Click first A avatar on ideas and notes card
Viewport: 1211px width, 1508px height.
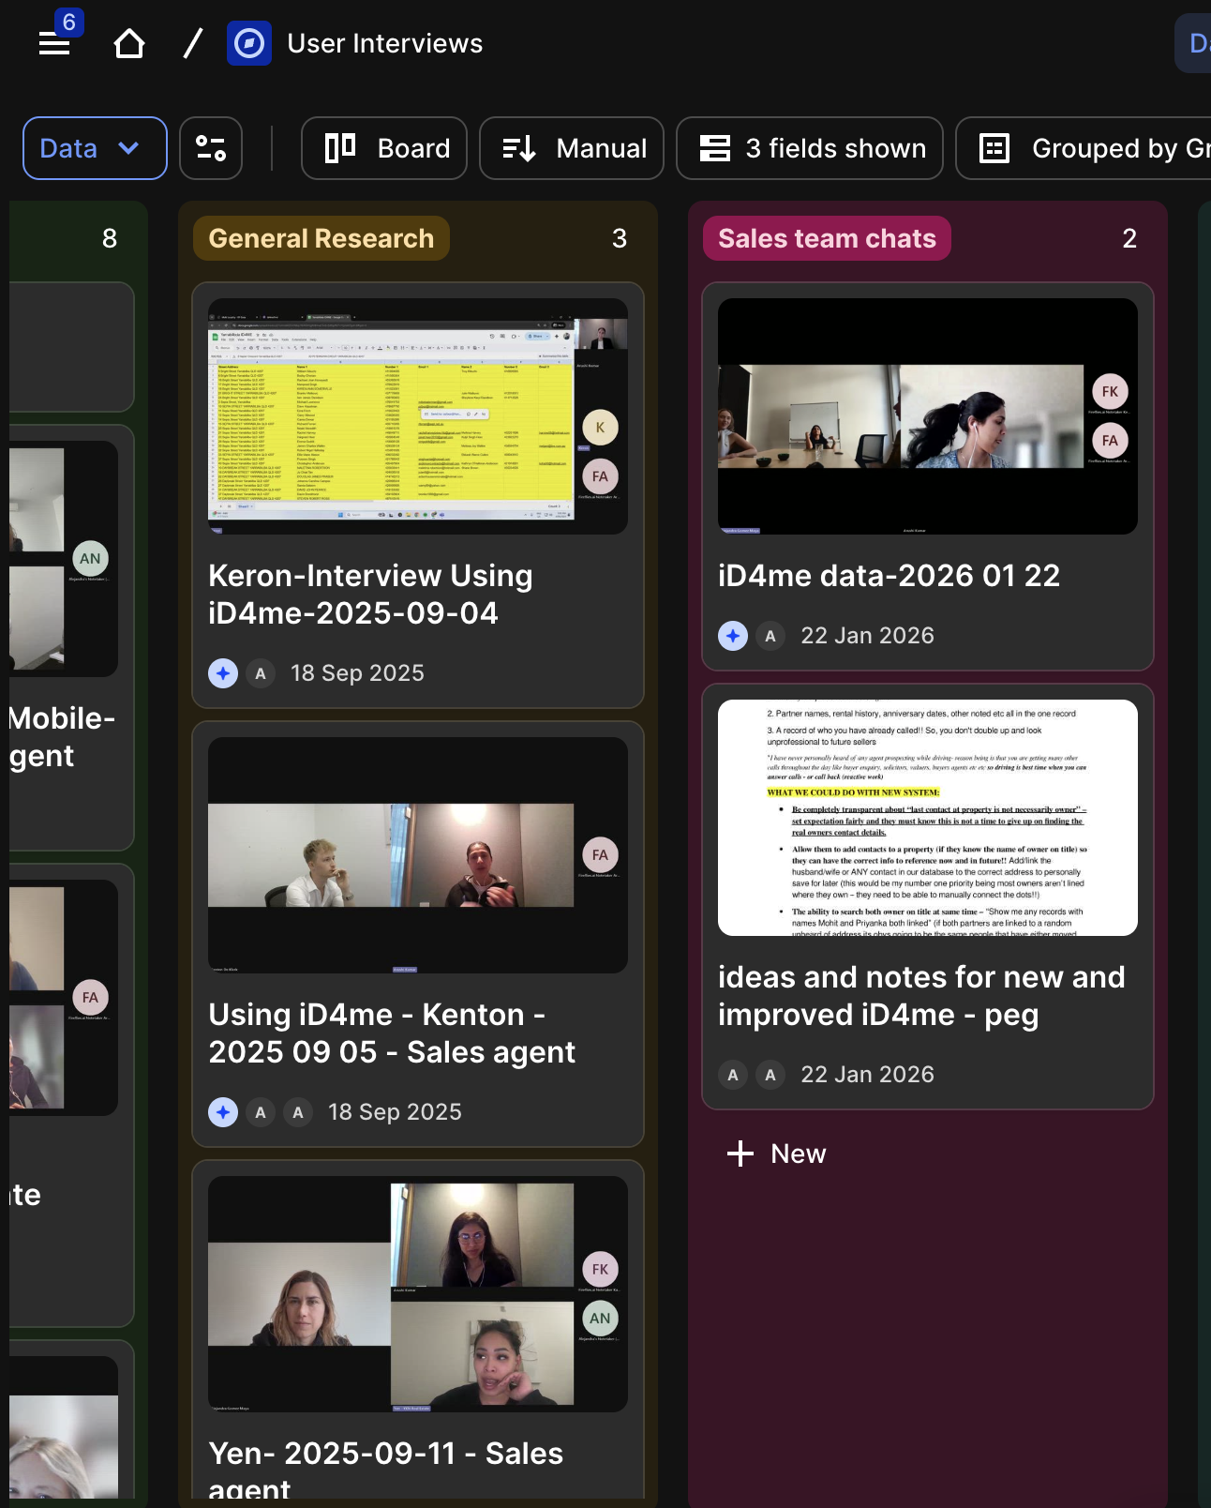point(733,1075)
